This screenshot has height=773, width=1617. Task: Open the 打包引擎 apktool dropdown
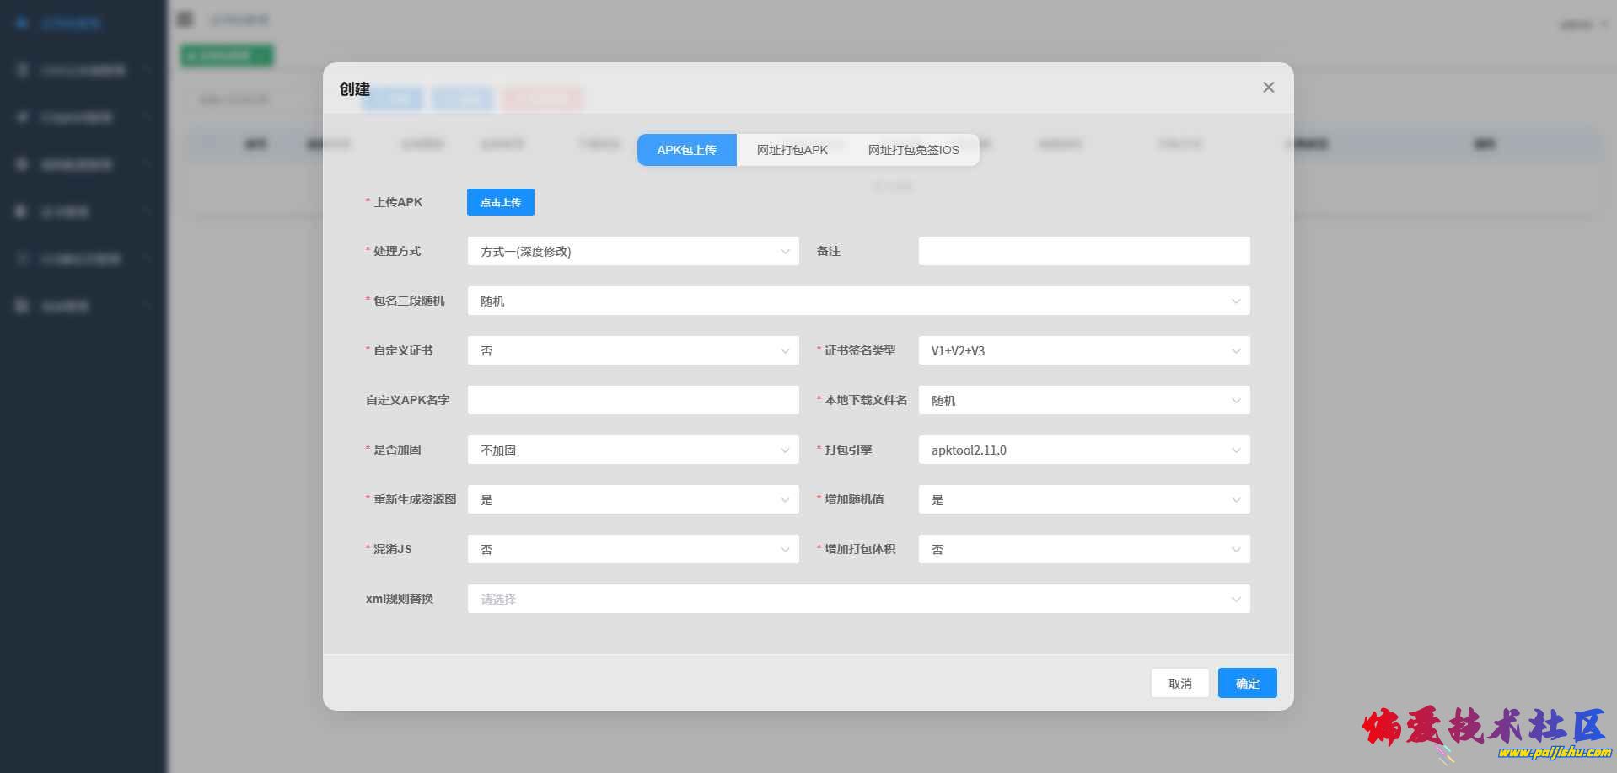1083,450
